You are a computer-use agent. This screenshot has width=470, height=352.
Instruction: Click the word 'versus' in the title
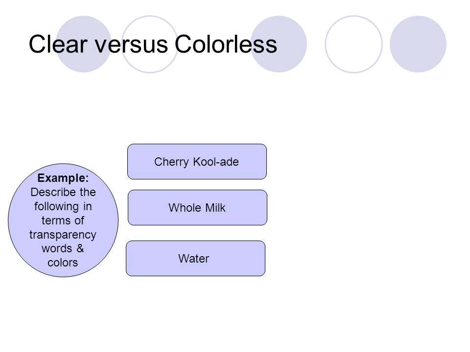131,45
